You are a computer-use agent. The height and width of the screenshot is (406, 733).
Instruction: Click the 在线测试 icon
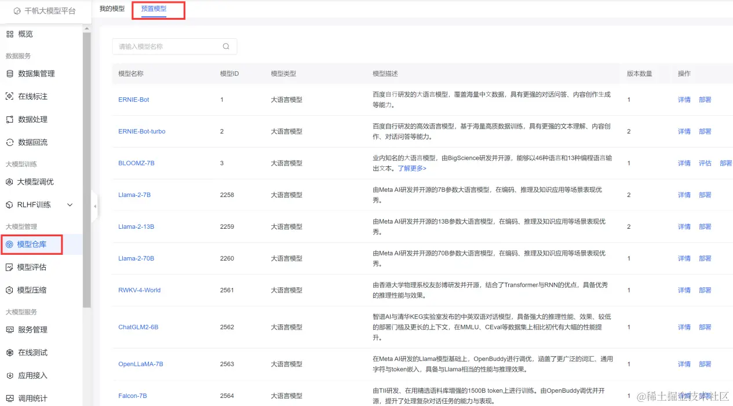point(9,353)
